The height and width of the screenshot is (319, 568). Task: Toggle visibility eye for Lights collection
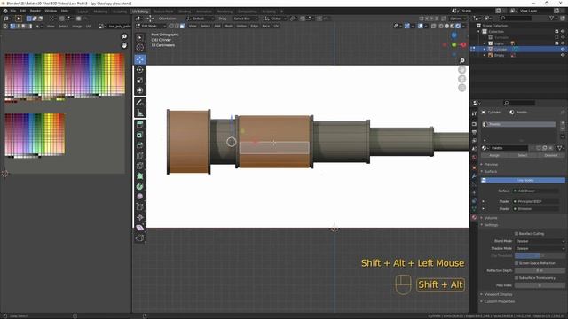[x=563, y=43]
